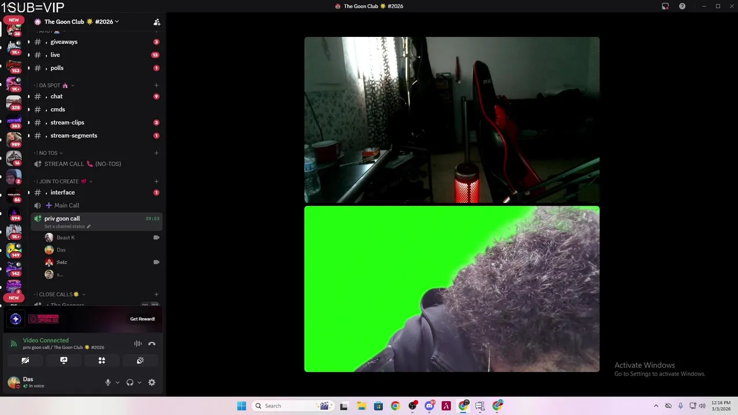Show hidden tray icons chevron
This screenshot has width=738, height=415.
point(656,406)
